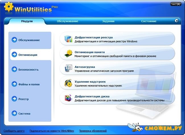The height and width of the screenshot is (135, 185).
Task: Click Подписаться на новости WinUtilities link
Action: pos(52,131)
